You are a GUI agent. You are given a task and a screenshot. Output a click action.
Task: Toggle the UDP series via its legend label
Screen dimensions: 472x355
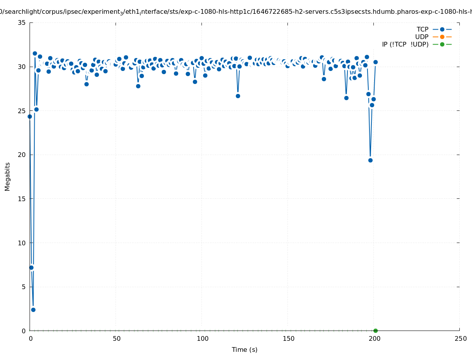click(422, 37)
